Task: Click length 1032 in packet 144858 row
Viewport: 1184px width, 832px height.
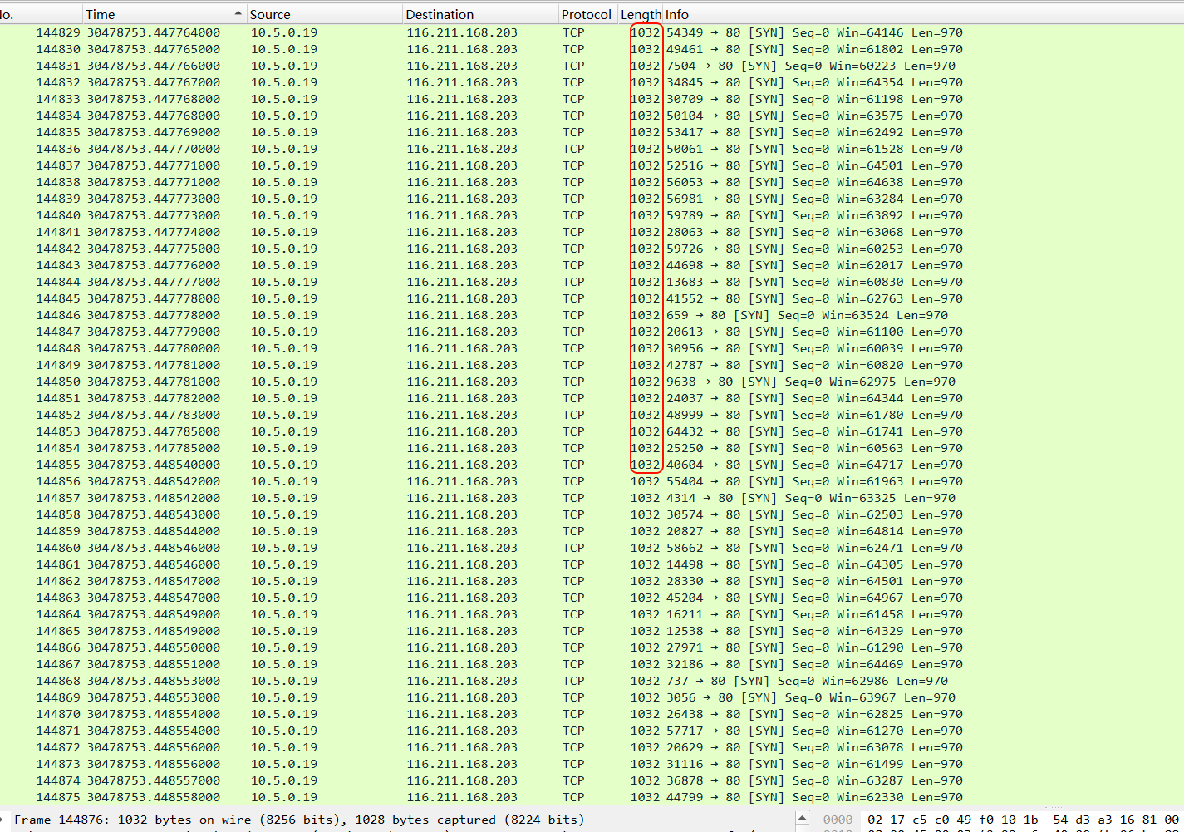Action: coord(645,514)
